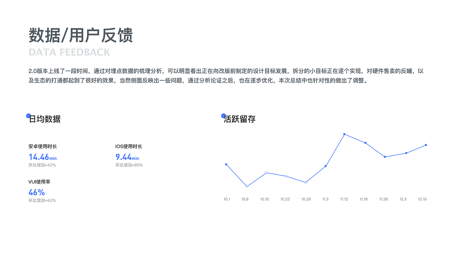Screen dimensions: 455x255
Task: Click the first chart data point at 10.1
Action: [226, 164]
